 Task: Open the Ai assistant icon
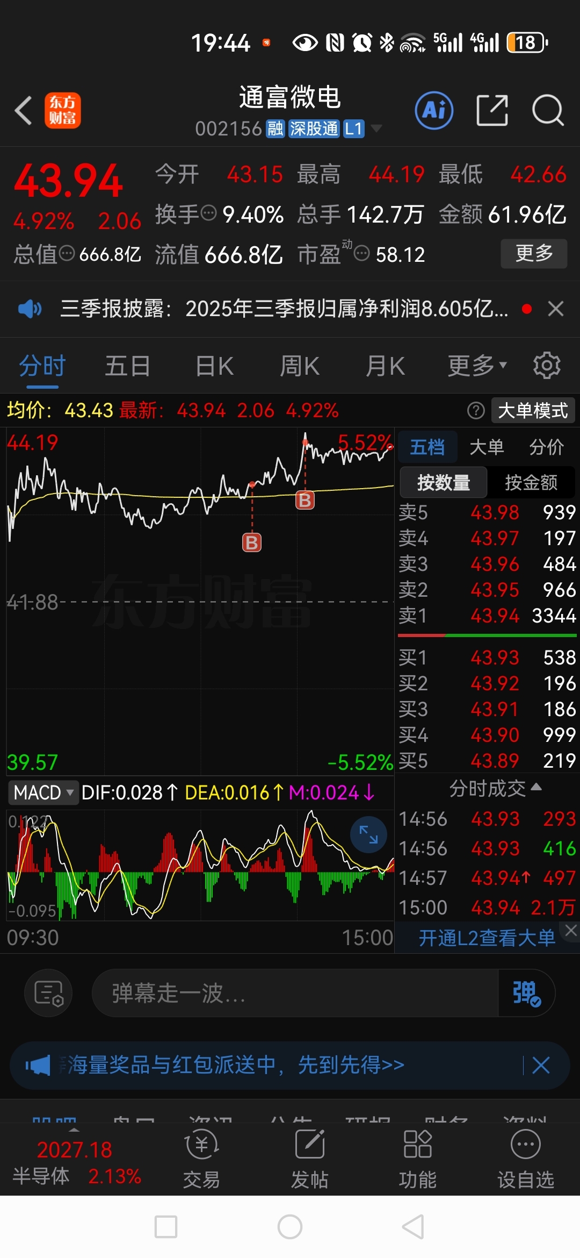click(434, 110)
